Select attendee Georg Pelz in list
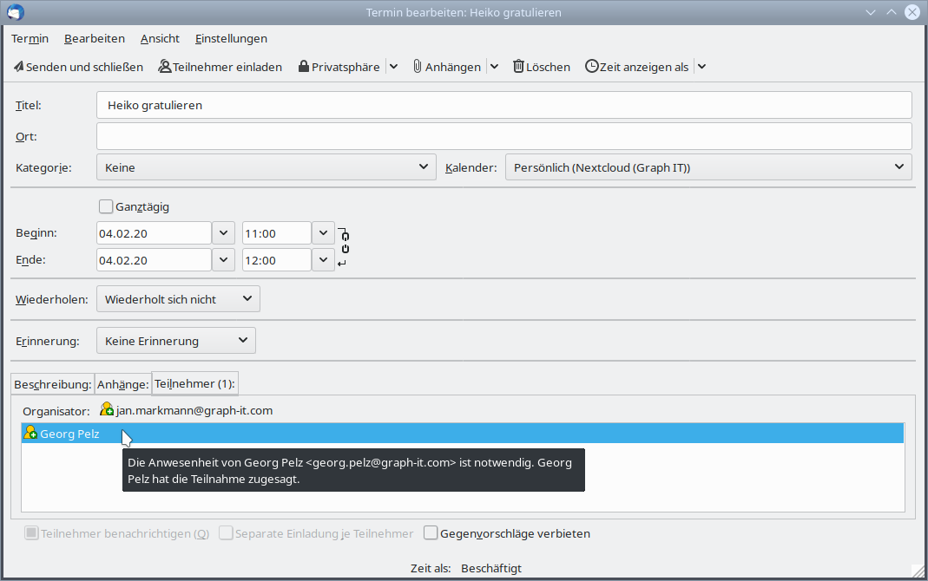The height and width of the screenshot is (581, 928). point(69,434)
